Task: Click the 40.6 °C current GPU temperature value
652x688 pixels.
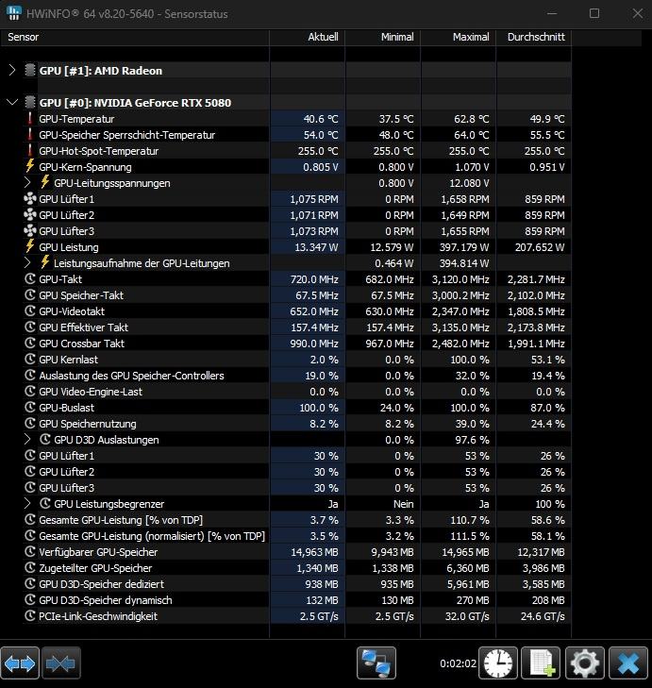Action: 321,119
